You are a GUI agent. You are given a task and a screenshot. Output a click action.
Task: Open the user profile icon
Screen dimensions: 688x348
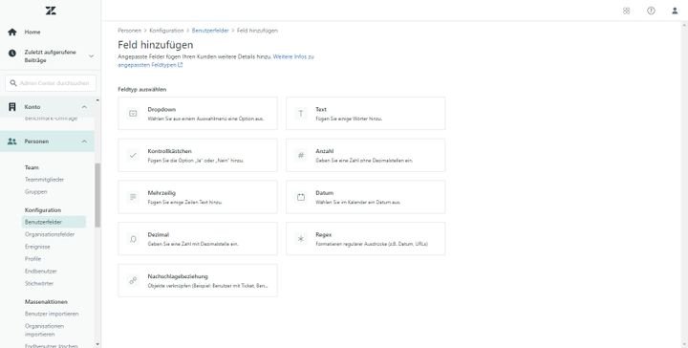click(675, 11)
